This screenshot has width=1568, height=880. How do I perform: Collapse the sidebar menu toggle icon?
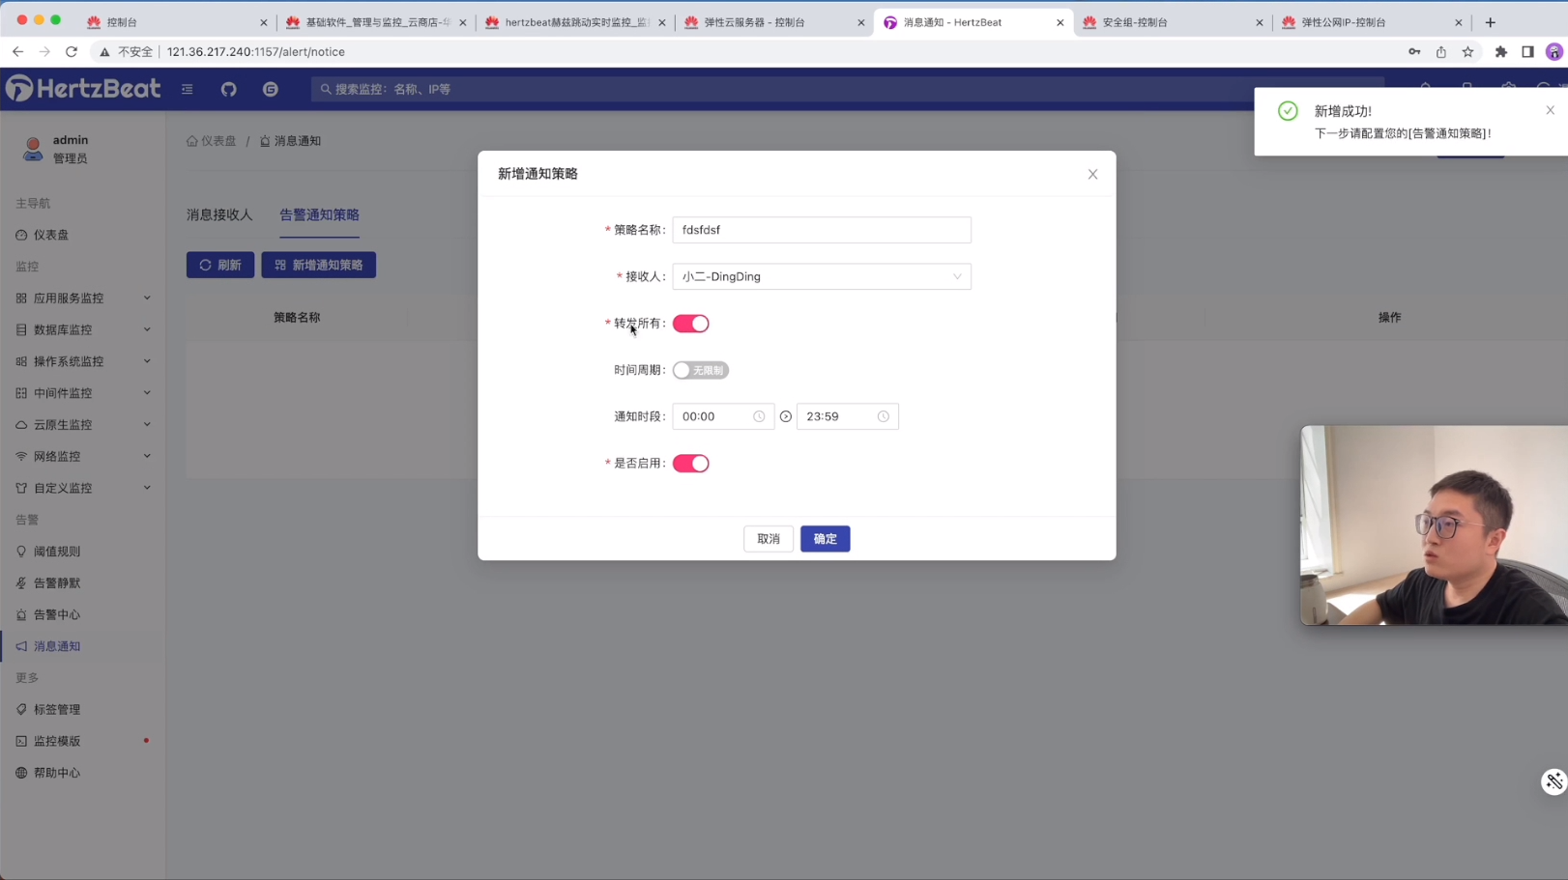[x=188, y=89]
